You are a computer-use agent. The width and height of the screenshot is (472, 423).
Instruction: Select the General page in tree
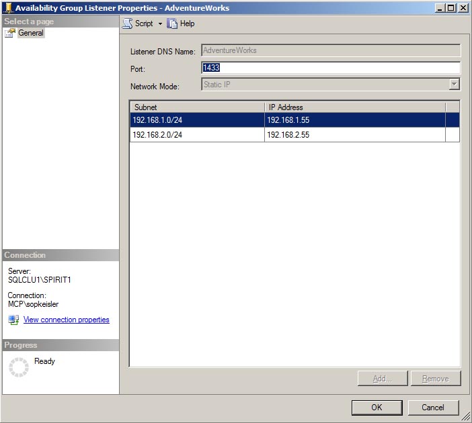pos(31,33)
